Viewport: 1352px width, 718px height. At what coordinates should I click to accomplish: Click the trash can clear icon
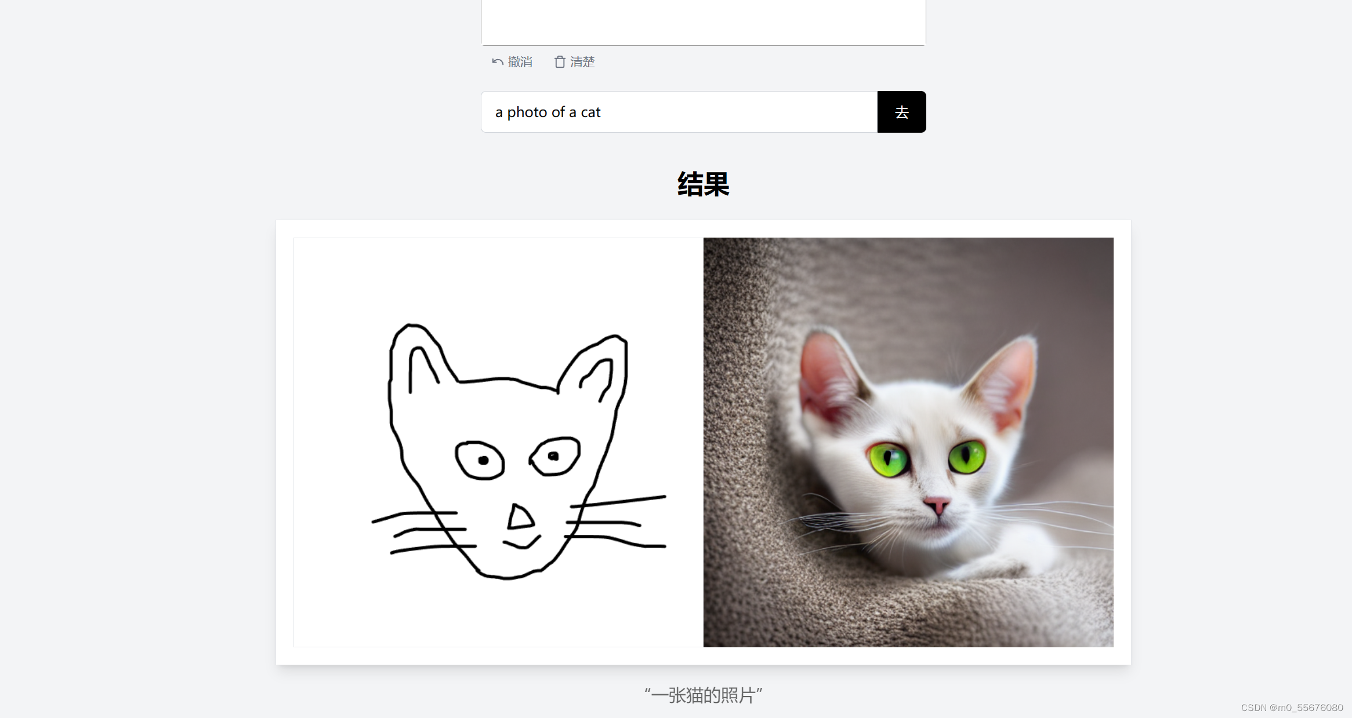tap(560, 62)
